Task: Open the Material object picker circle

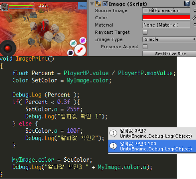Action: pos(195,25)
